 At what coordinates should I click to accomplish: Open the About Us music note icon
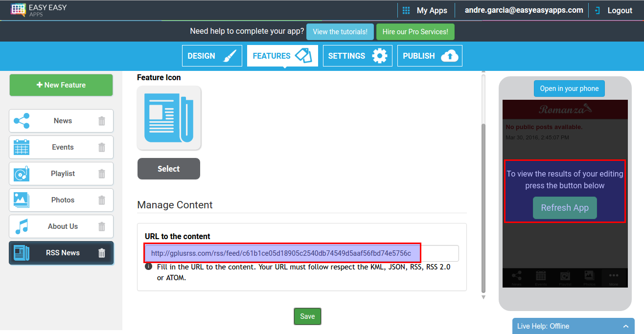pos(20,226)
